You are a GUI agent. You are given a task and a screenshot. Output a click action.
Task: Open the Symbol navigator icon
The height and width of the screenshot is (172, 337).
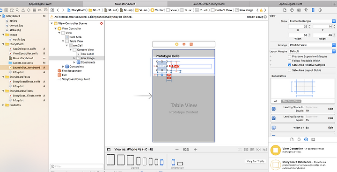coord(12,10)
